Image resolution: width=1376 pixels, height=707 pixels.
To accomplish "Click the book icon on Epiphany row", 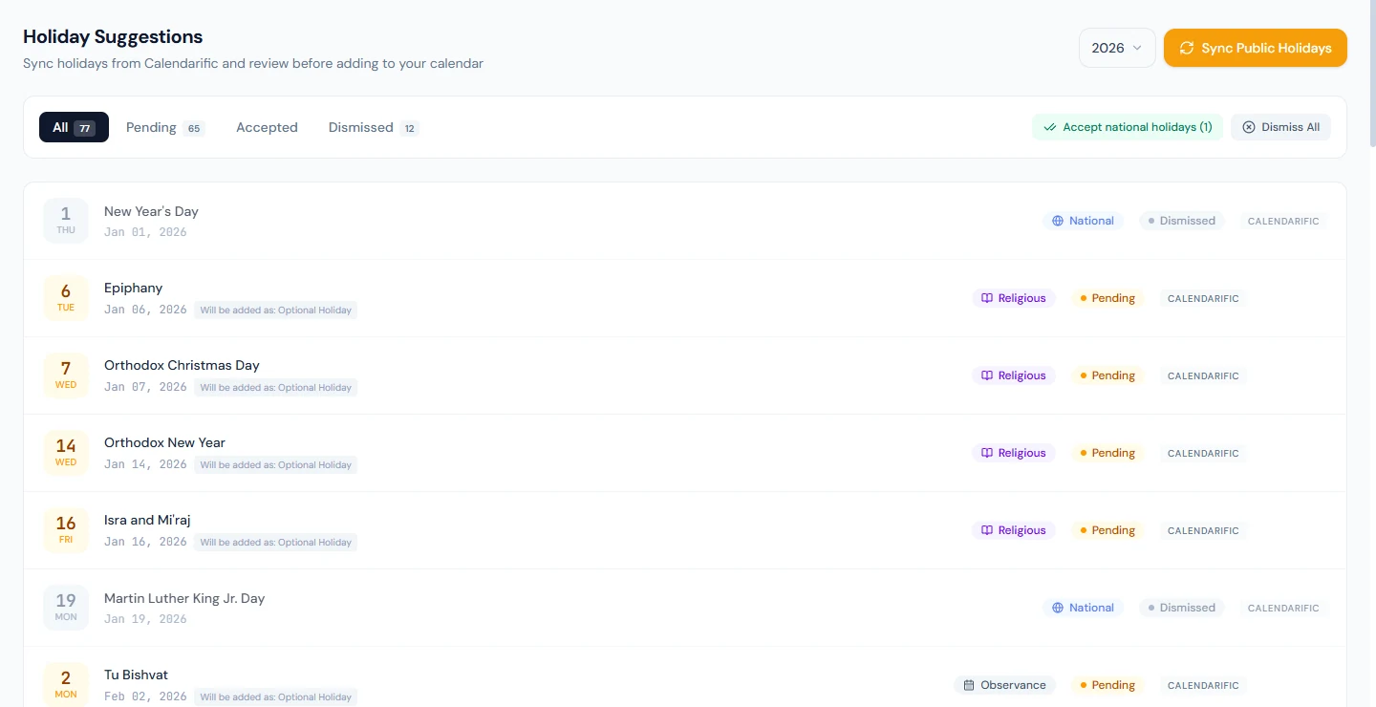I will [x=987, y=298].
